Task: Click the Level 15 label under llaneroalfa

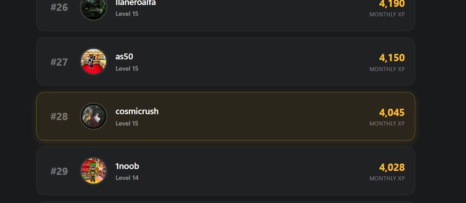Action: pyautogui.click(x=127, y=14)
